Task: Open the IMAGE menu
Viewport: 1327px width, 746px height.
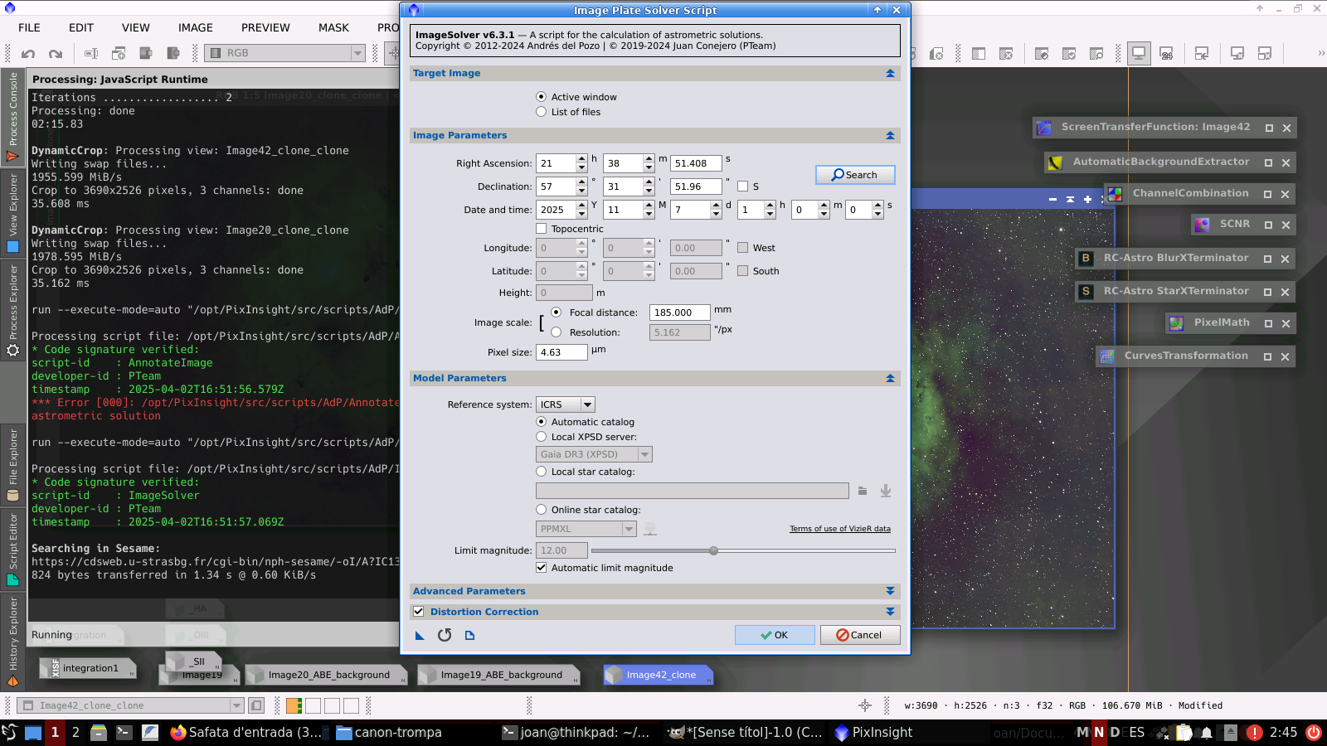Action: pos(195,27)
